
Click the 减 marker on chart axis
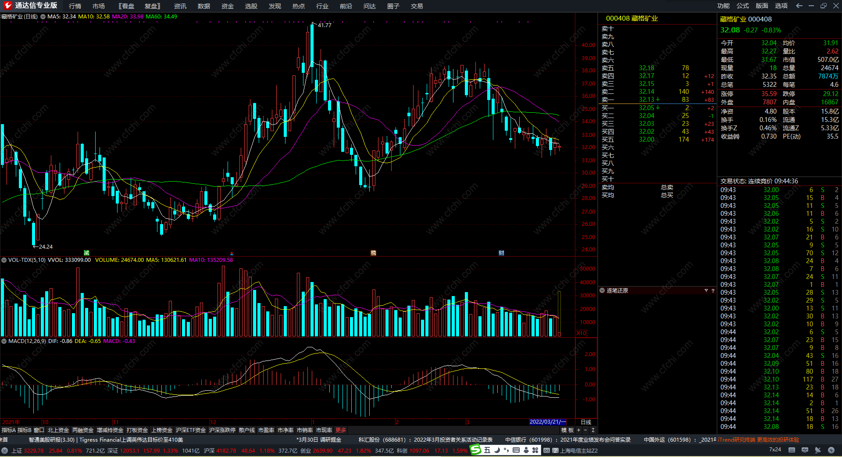(86, 253)
